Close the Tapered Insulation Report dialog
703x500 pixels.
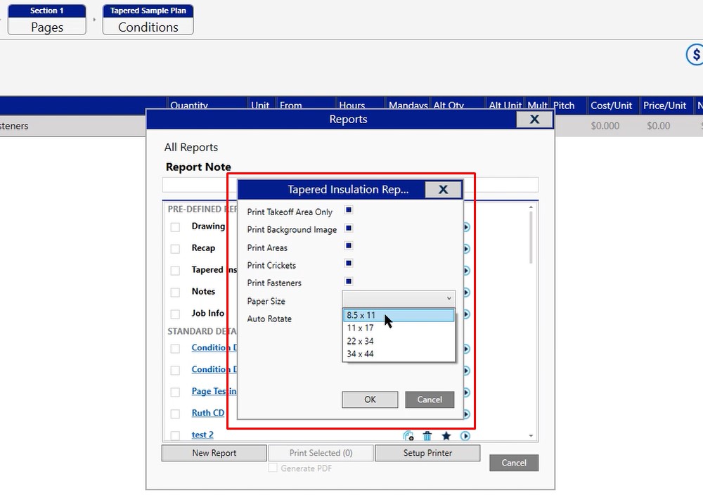[443, 189]
